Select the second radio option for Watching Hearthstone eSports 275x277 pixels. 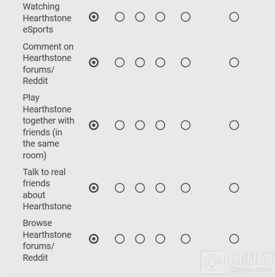(x=120, y=17)
